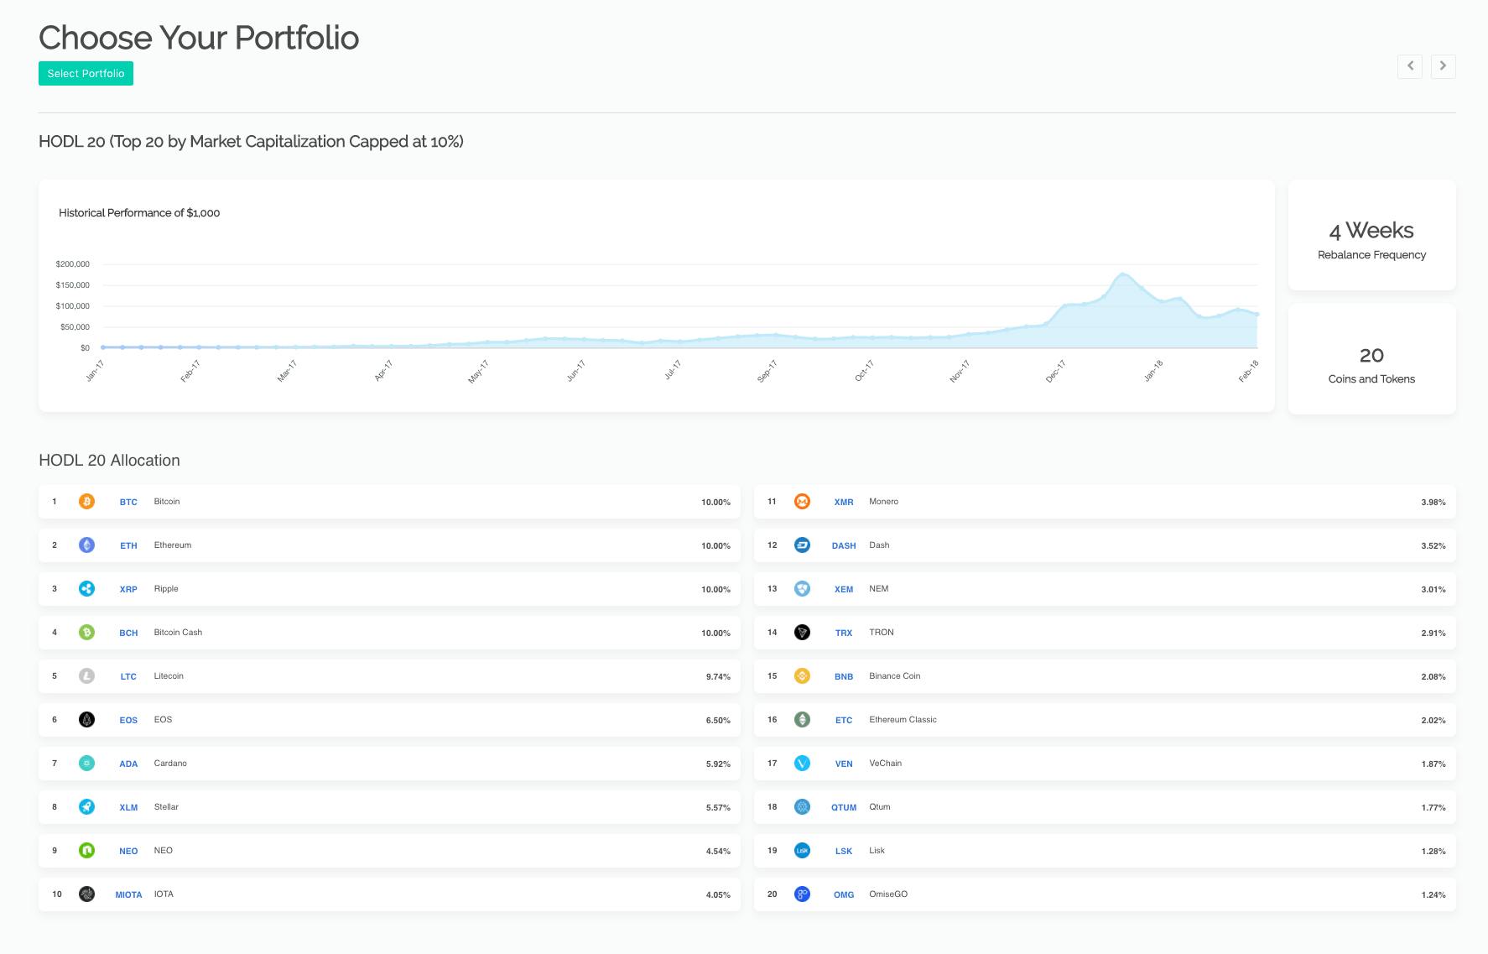Click the $200,000 y-axis label
This screenshot has height=954, width=1488.
point(73,264)
